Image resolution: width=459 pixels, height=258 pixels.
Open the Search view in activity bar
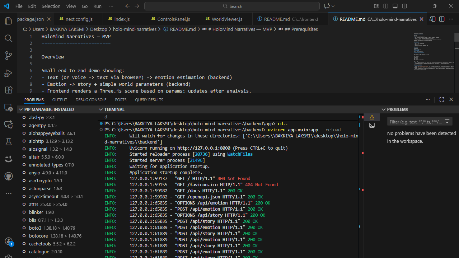coord(8,38)
